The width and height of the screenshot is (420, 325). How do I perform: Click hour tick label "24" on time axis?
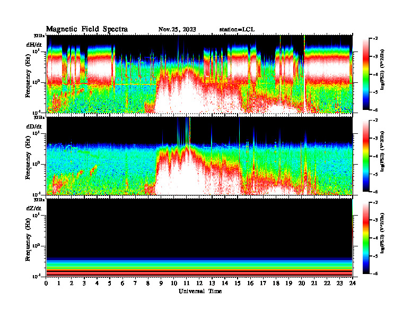pyautogui.click(x=353, y=283)
